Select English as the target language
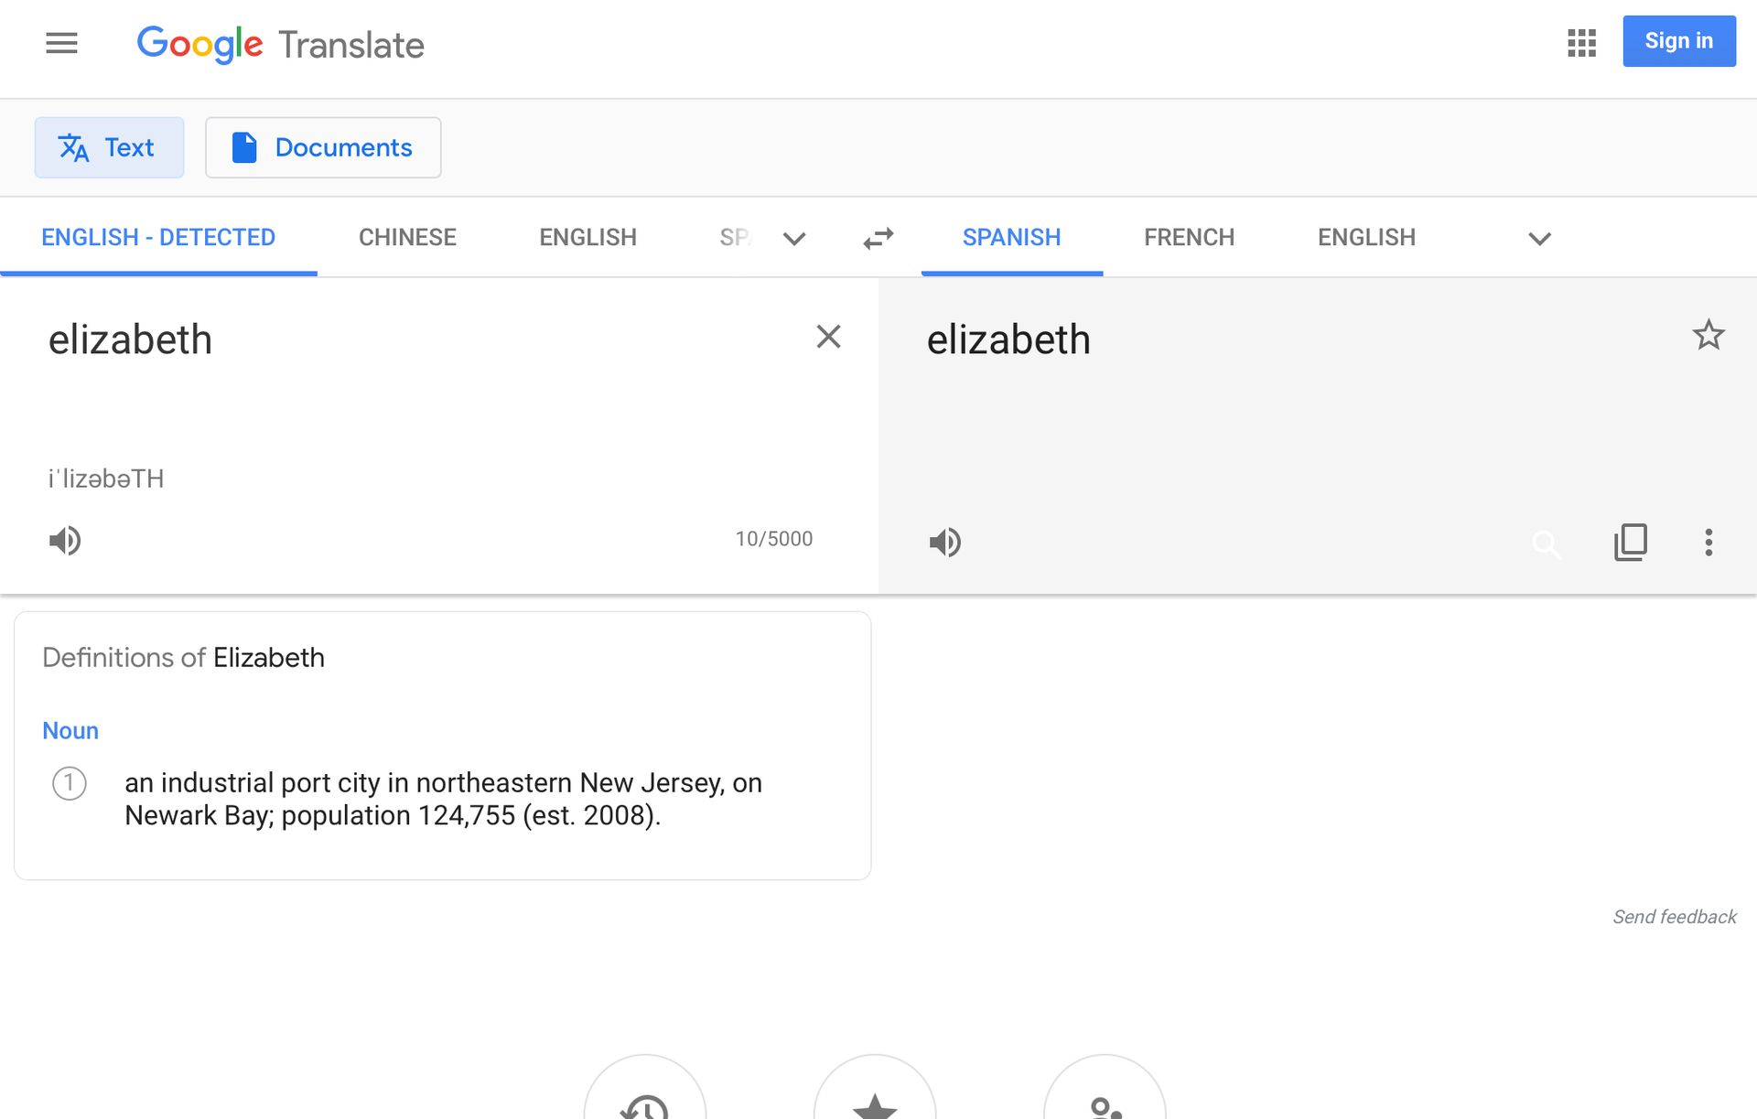Image resolution: width=1757 pixels, height=1119 pixels. click(1366, 238)
